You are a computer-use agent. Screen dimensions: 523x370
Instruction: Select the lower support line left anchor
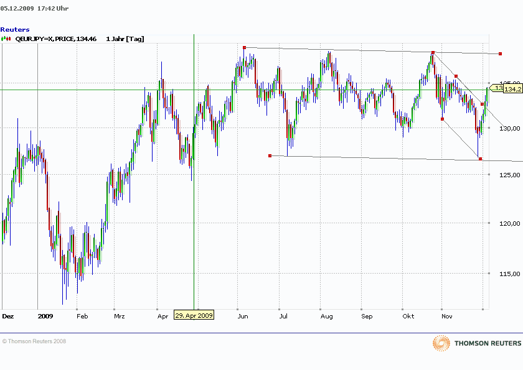click(270, 155)
